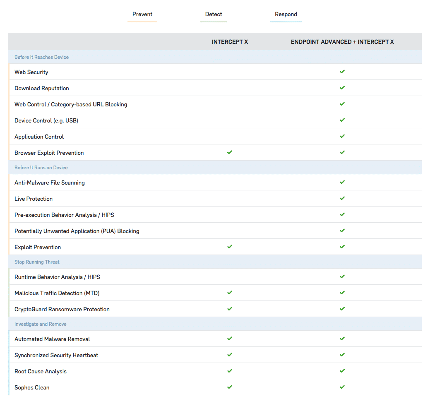Viewport: 435px width, 411px height.
Task: Open the Respond tab
Action: pos(286,14)
